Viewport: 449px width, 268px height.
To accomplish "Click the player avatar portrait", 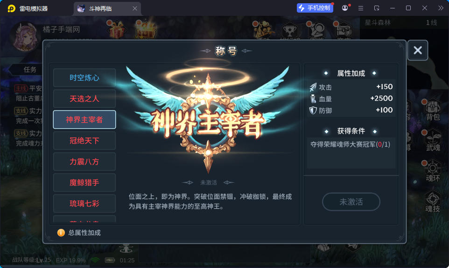I will 25,37.
